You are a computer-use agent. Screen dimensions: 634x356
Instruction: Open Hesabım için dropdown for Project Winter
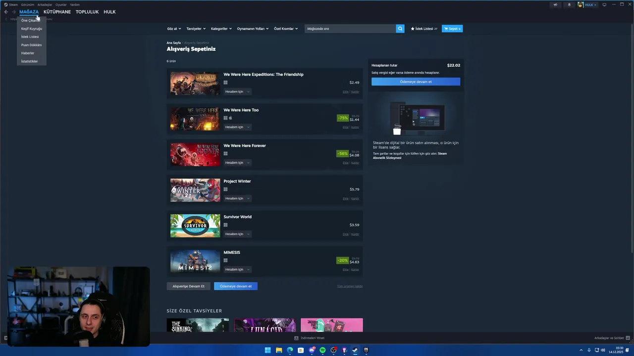[237, 198]
